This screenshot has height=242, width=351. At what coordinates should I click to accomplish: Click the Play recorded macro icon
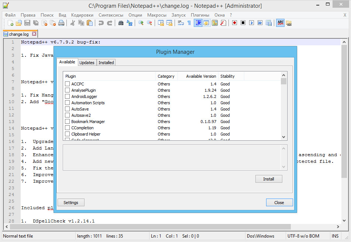pyautogui.click(x=251, y=23)
